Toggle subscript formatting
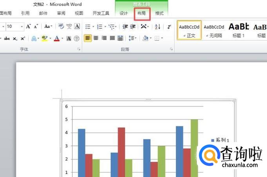The height and width of the screenshot is (177, 267). click(x=15, y=39)
